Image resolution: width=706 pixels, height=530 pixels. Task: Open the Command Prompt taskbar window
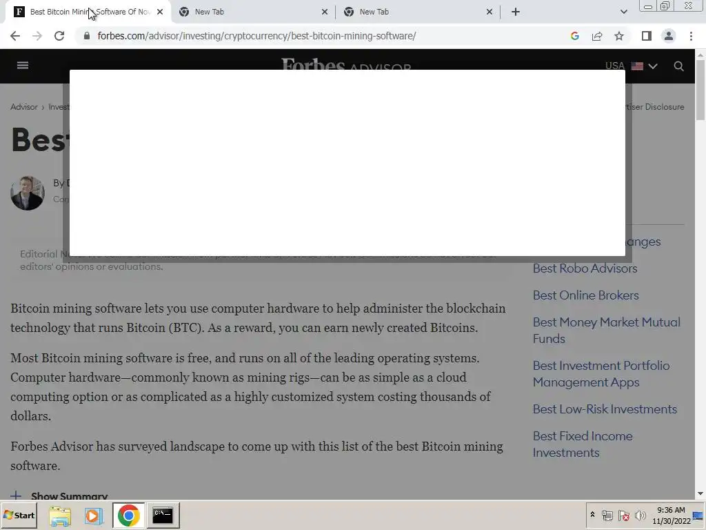coord(163,515)
